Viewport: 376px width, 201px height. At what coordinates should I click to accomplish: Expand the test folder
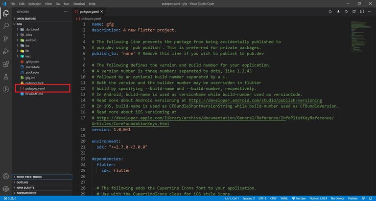42,56
